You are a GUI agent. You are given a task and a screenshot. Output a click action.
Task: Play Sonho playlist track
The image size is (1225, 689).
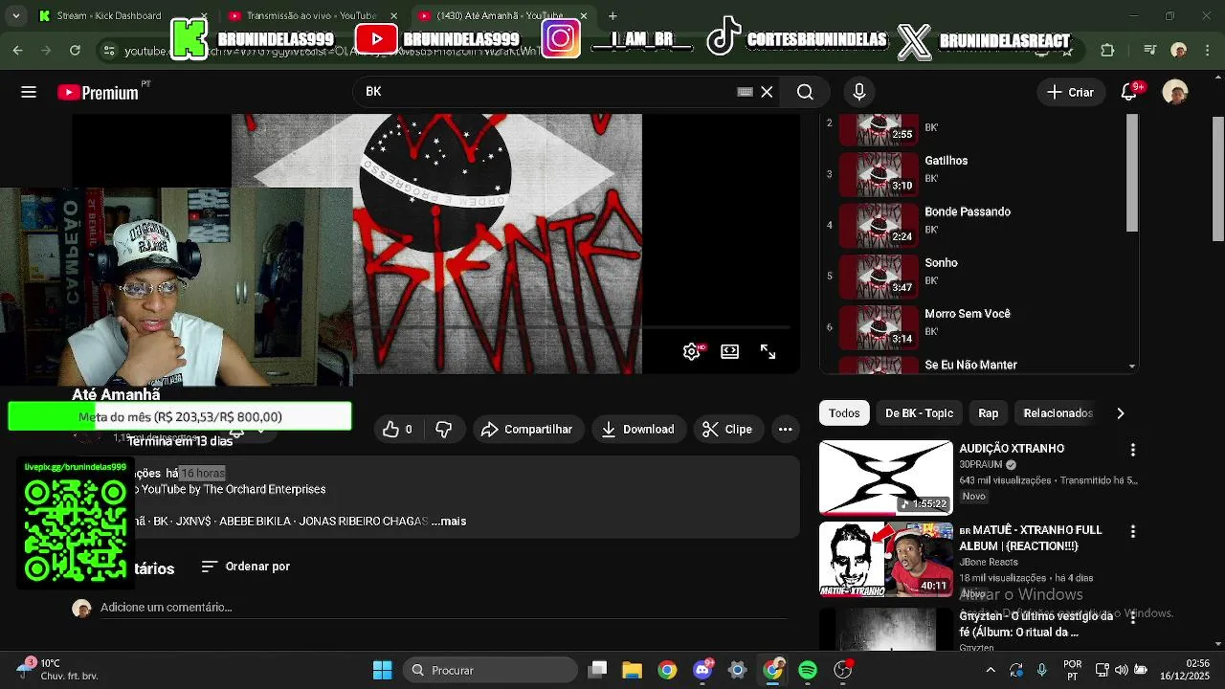pos(976,276)
